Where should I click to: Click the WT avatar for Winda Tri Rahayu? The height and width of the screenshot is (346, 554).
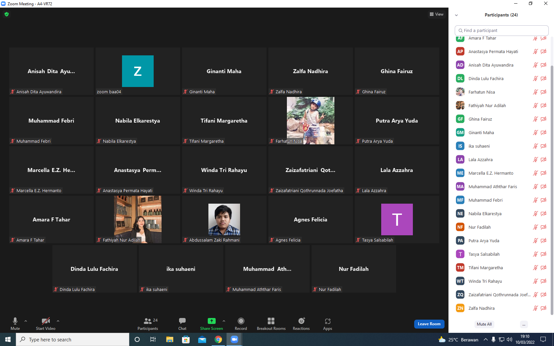click(460, 281)
